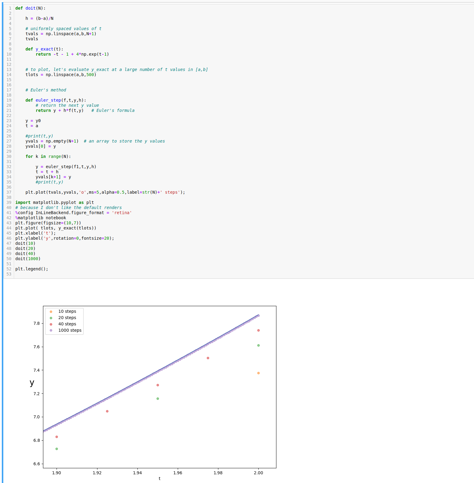Click the red data point near t=1.925
Viewport: 474px width, 483px height.
(x=107, y=411)
